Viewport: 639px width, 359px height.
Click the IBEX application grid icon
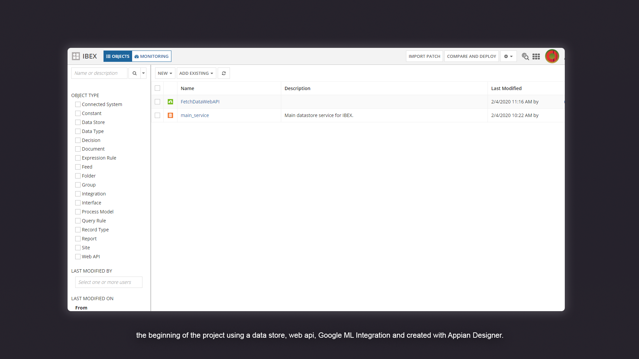point(76,56)
